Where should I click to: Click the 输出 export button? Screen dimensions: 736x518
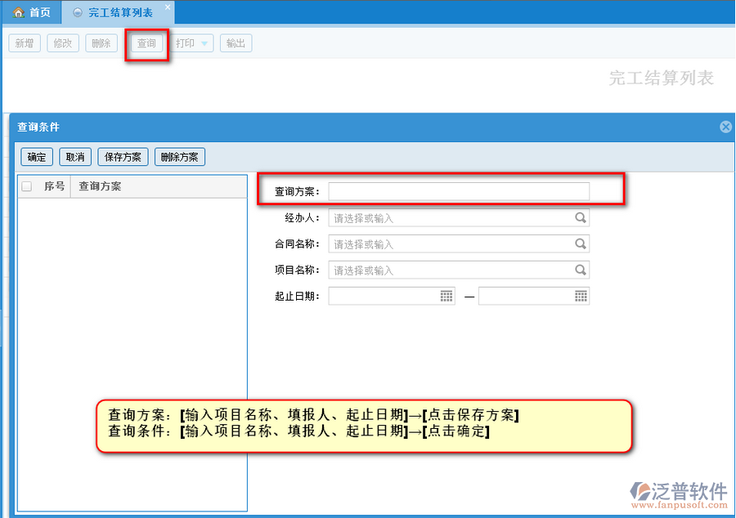pyautogui.click(x=236, y=43)
